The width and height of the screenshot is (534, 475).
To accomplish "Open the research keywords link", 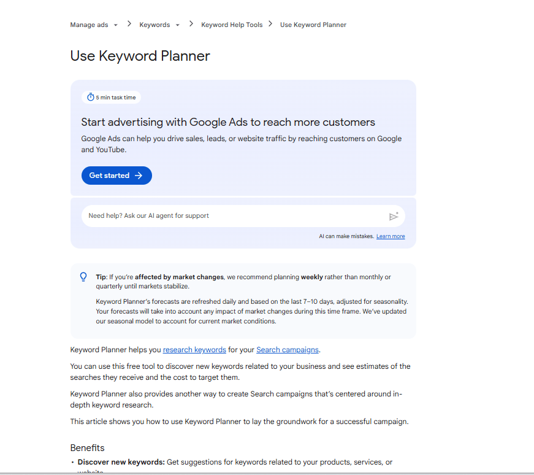I will click(194, 350).
